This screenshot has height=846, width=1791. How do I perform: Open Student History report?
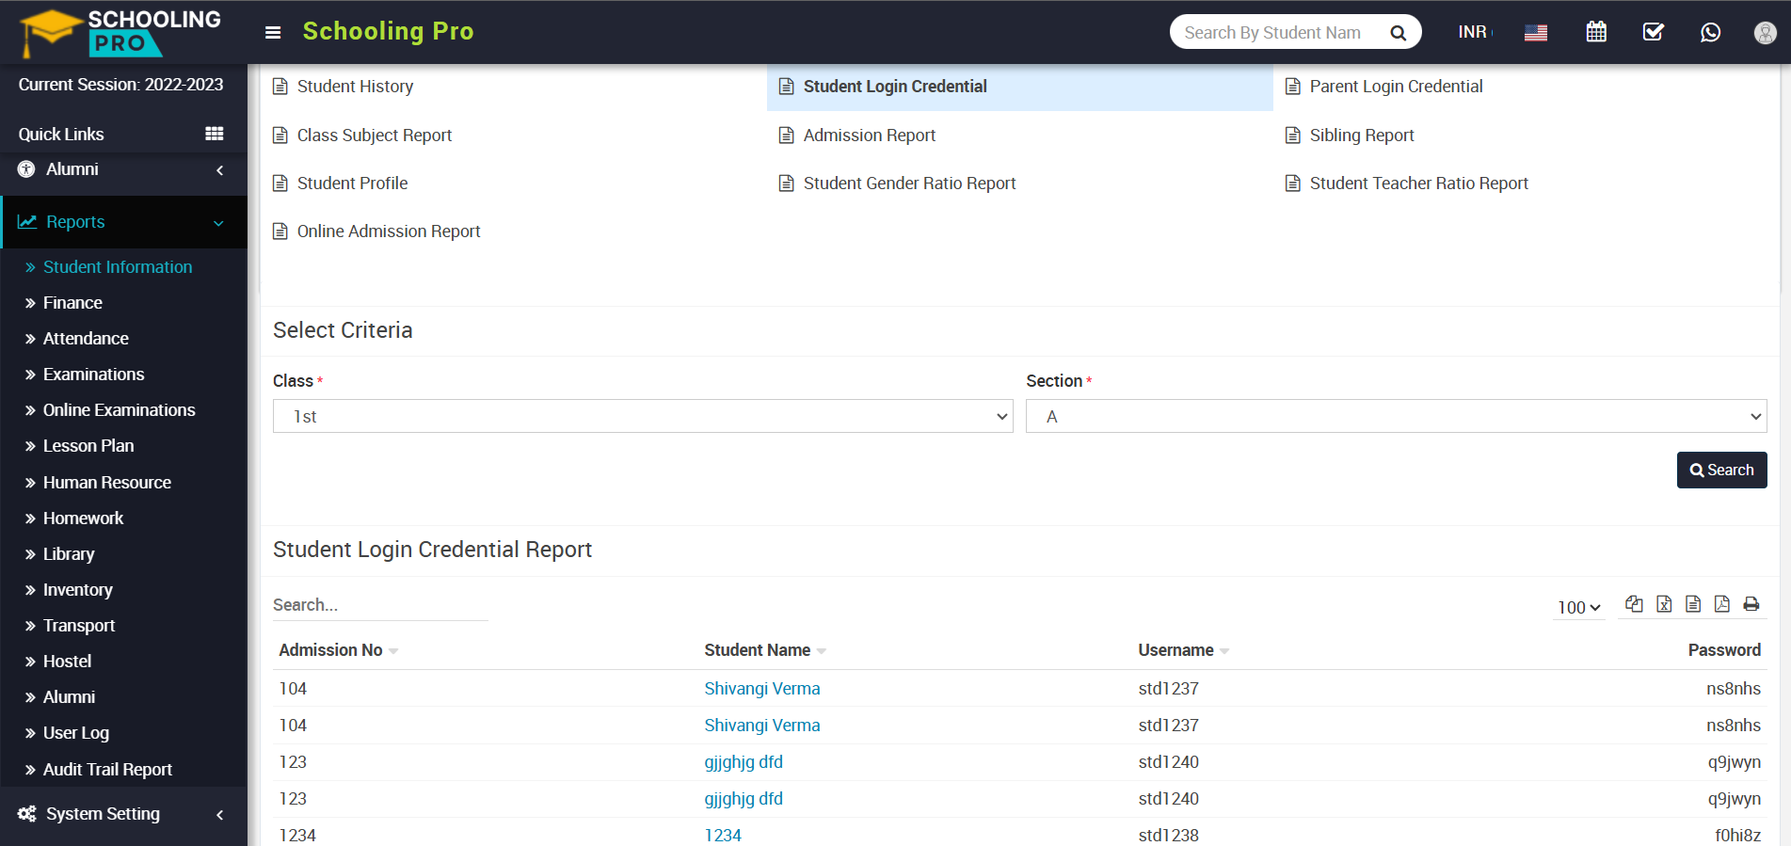(x=355, y=87)
